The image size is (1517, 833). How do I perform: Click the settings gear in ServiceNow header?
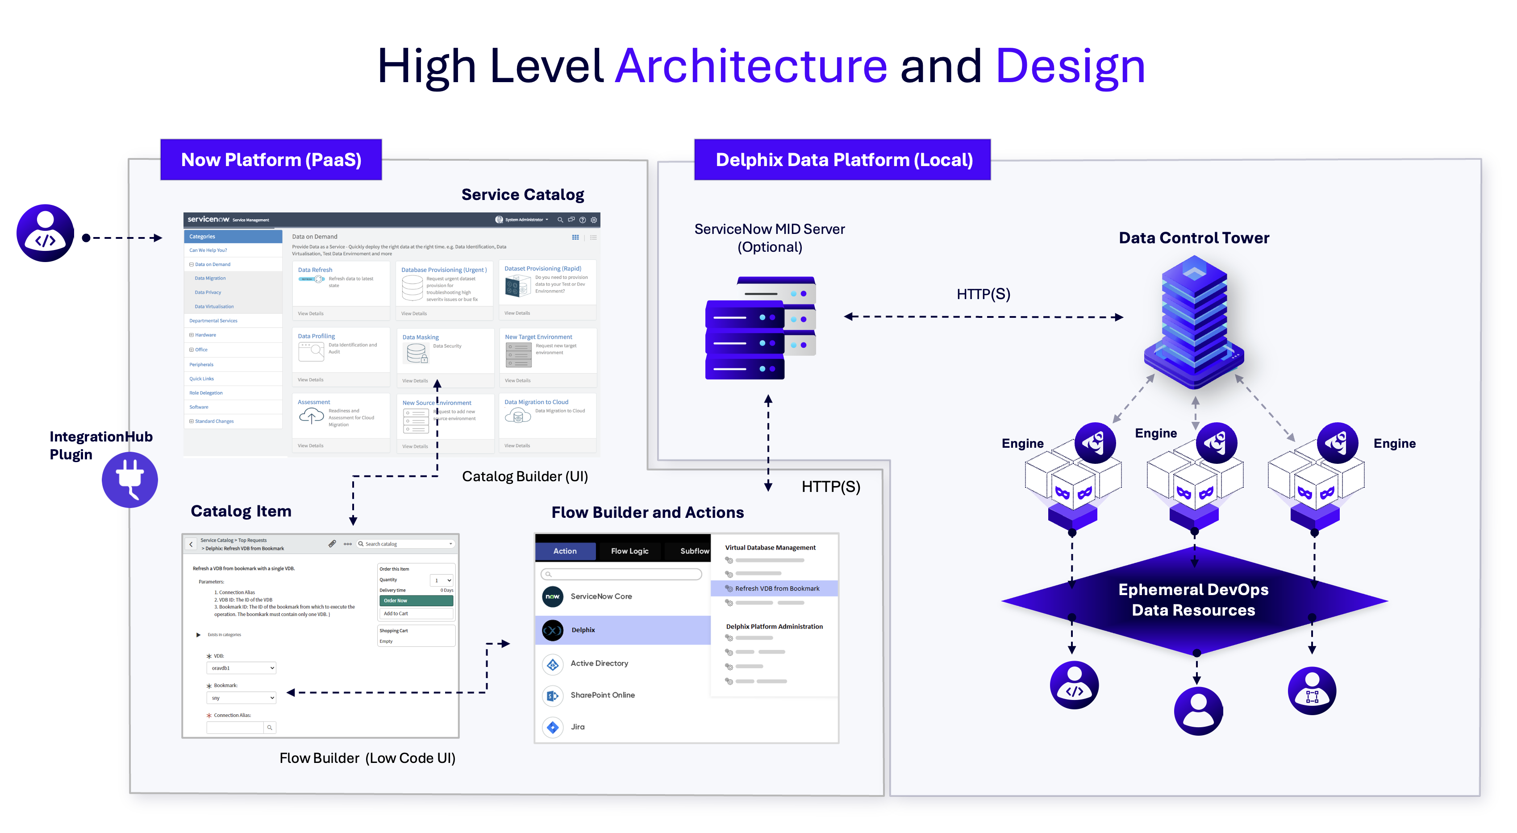coord(594,220)
